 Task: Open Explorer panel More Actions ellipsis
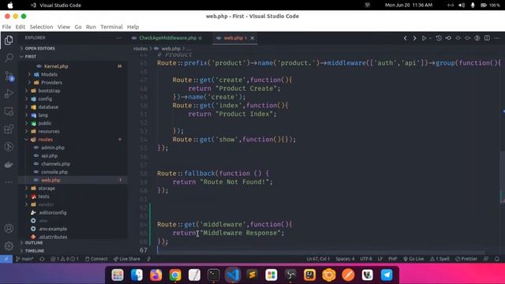point(119,38)
